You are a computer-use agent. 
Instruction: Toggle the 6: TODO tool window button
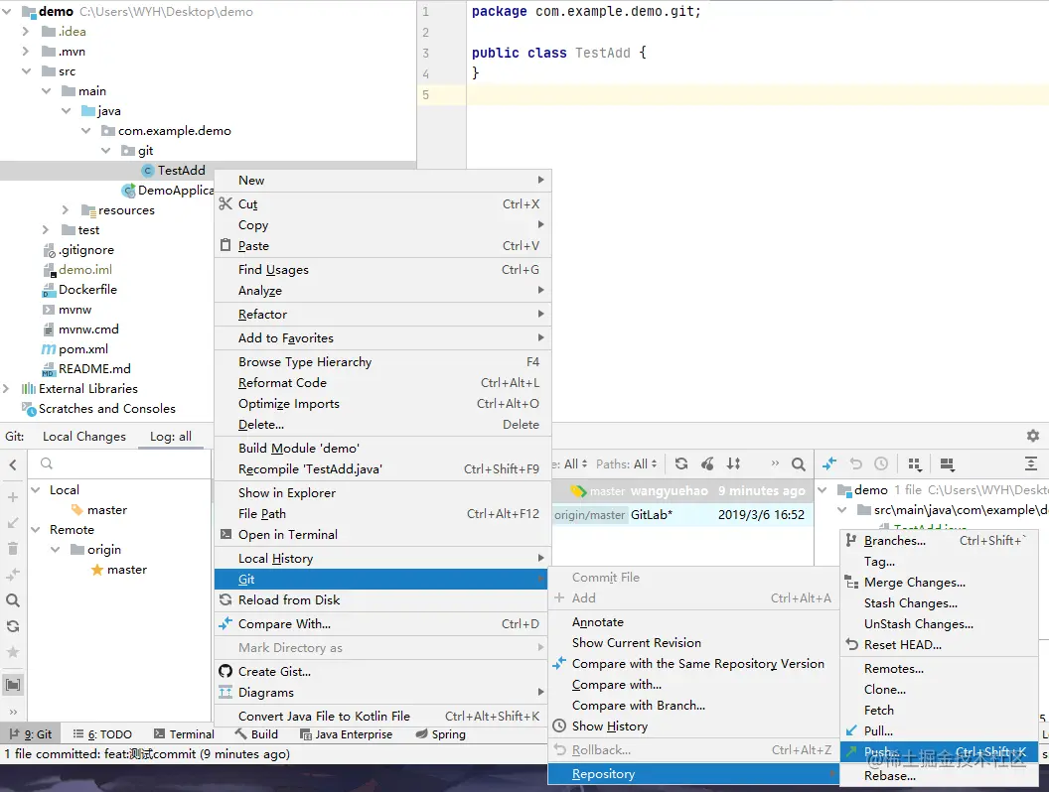[x=102, y=733]
